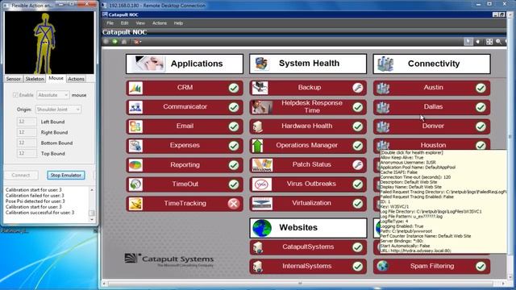Open the View menu

(140, 23)
